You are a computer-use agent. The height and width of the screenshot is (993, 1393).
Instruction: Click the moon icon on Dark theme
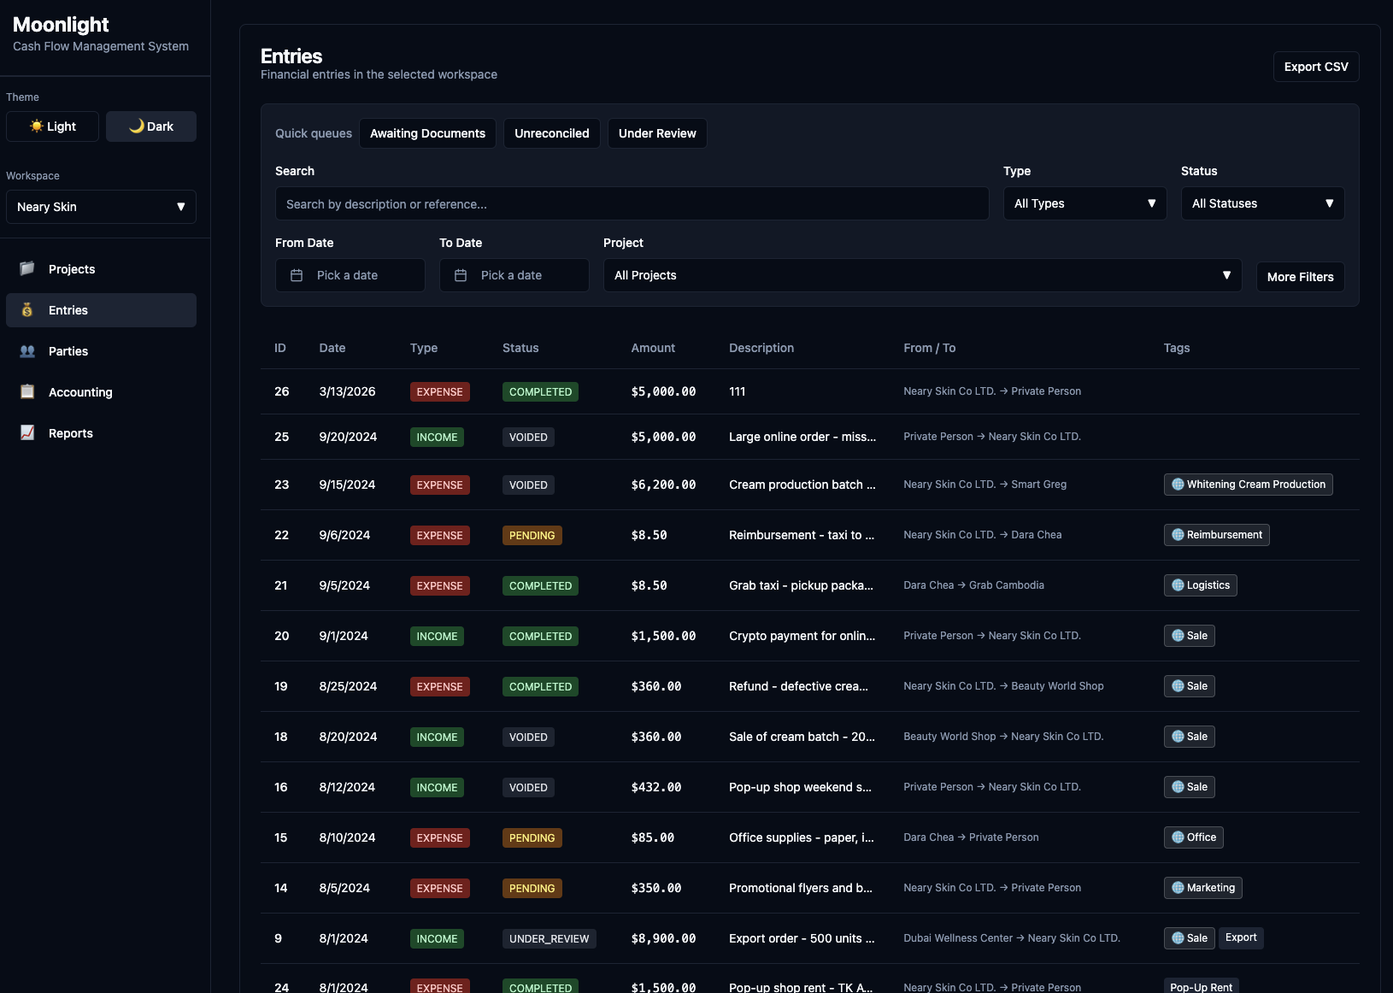click(136, 126)
